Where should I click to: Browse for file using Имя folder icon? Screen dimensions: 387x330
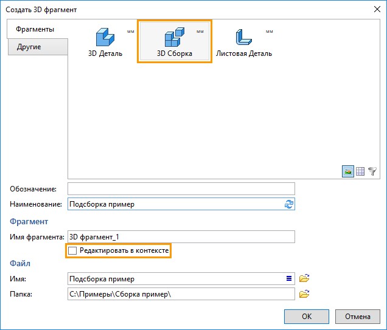(304, 278)
